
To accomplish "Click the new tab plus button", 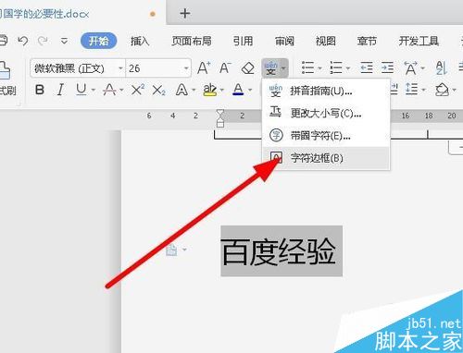I will tap(185, 13).
